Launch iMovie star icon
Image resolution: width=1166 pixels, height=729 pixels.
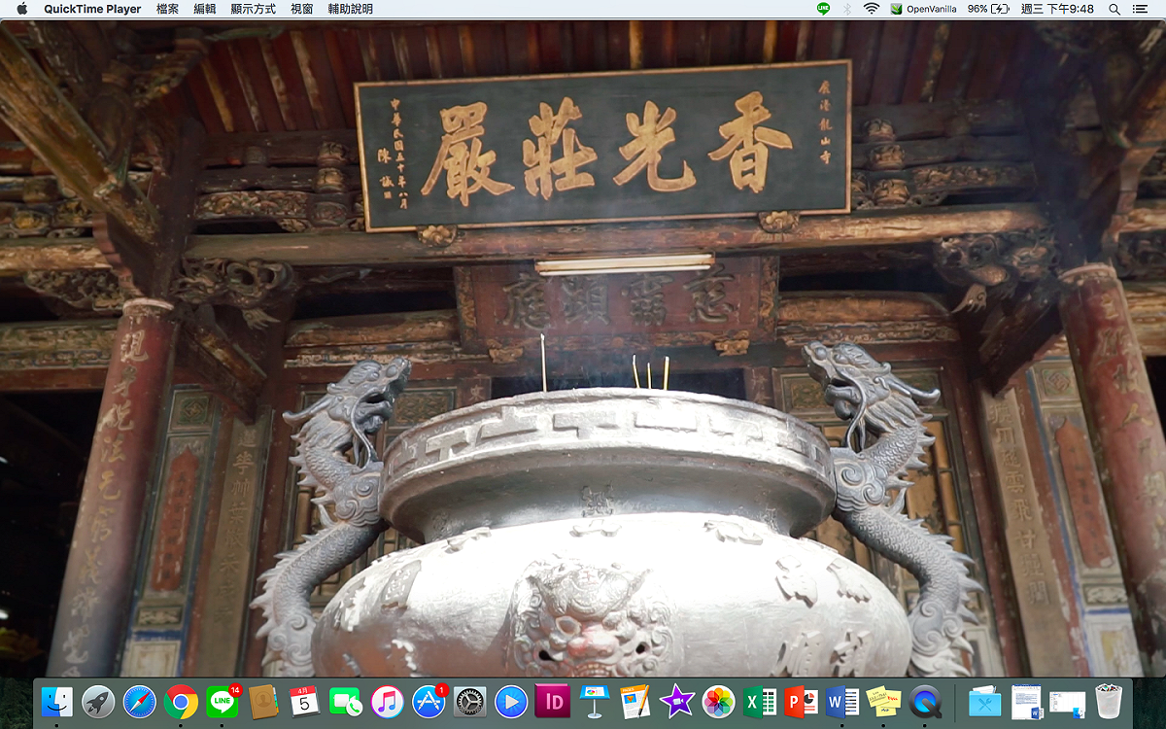(676, 701)
